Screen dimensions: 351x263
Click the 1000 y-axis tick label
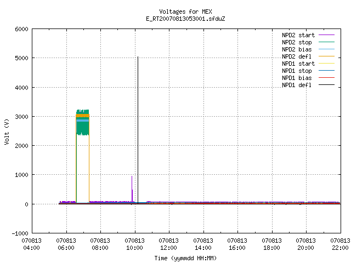point(21,175)
